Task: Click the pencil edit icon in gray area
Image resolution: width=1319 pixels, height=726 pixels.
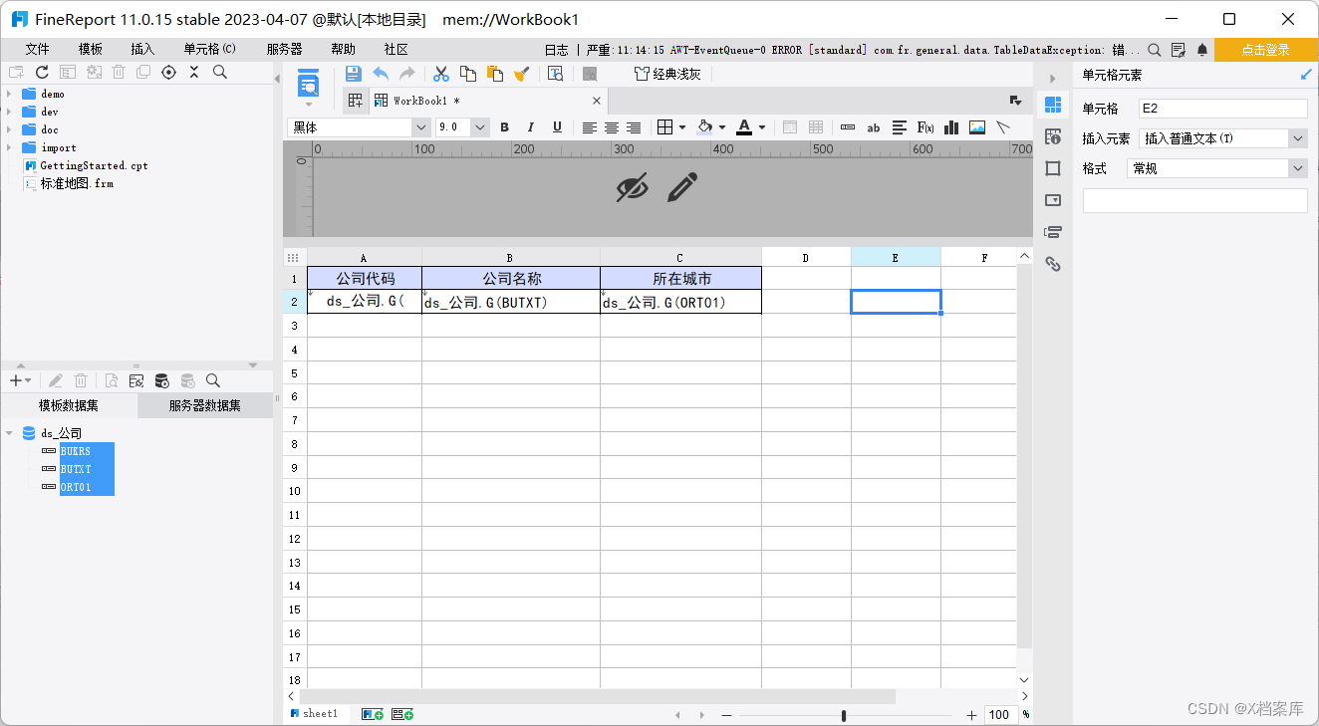Action: [x=682, y=187]
